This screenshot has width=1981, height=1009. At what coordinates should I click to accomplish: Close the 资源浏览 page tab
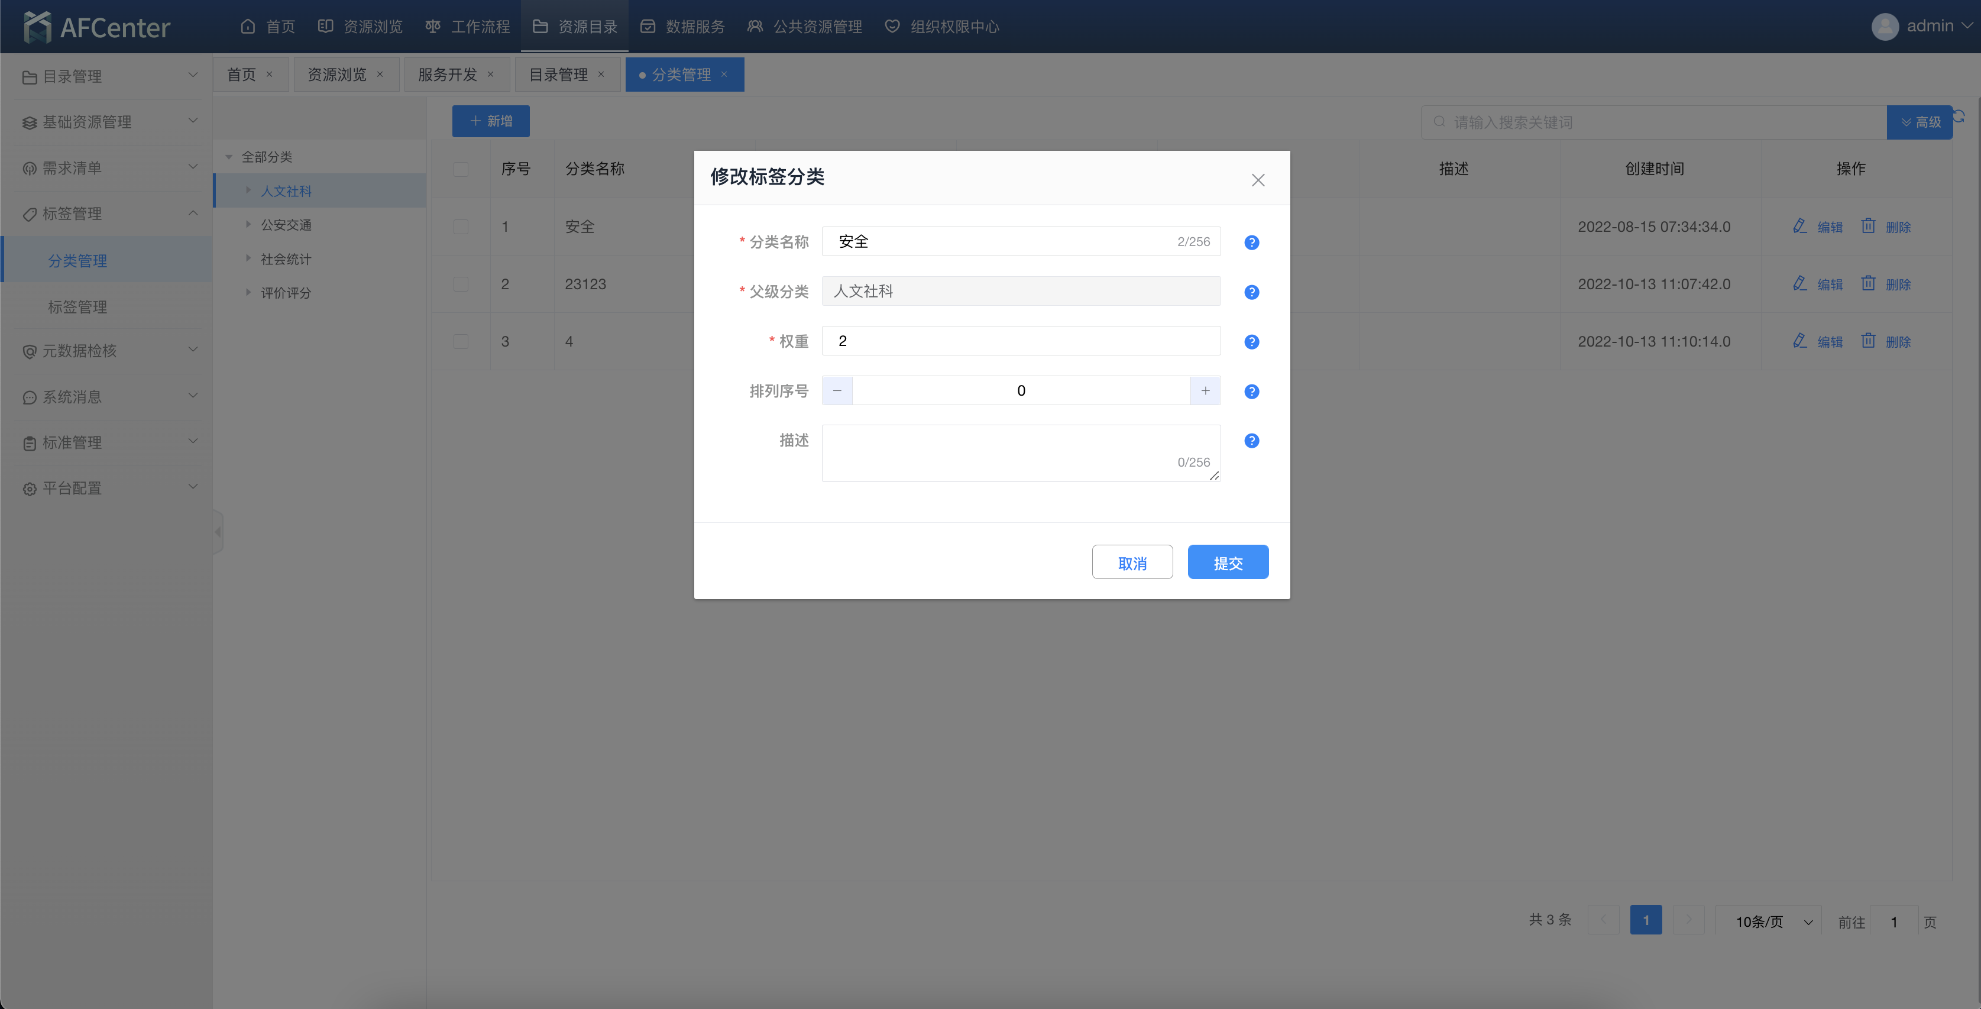pos(380,75)
